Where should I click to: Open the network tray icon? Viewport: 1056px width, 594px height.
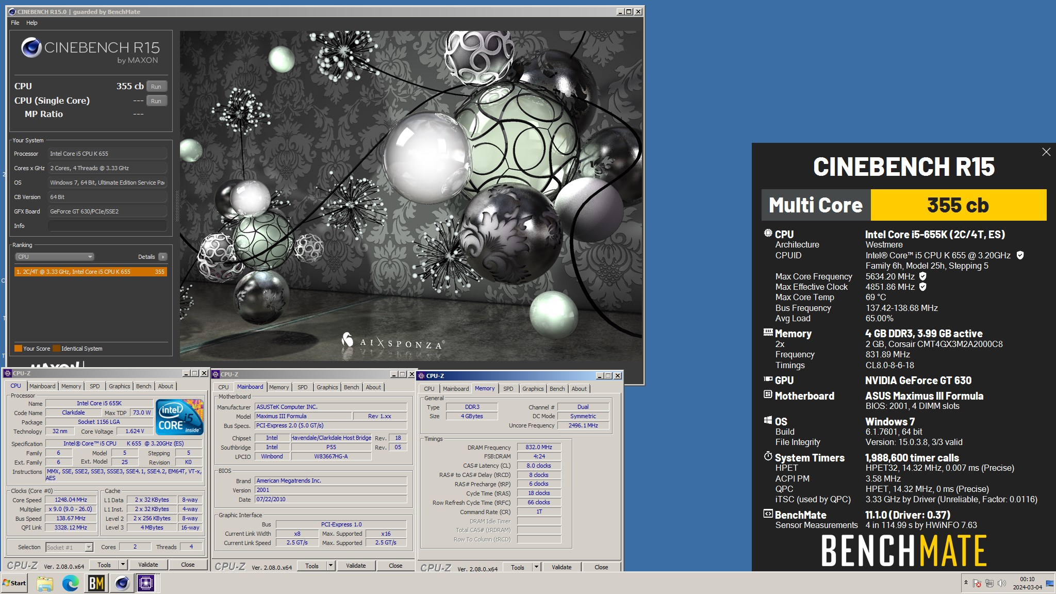click(x=989, y=583)
